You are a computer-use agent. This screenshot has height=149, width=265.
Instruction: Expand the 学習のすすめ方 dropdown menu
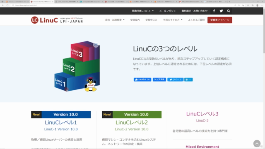(173, 20)
